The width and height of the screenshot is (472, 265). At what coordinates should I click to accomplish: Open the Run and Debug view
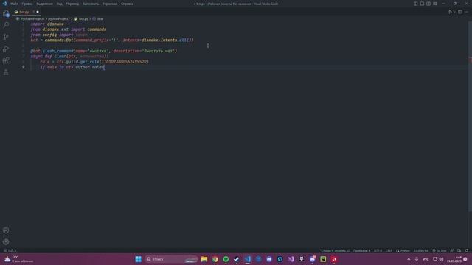click(6, 49)
